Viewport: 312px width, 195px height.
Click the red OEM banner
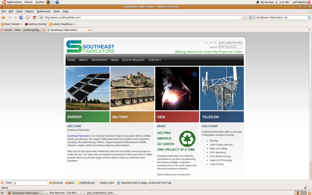pos(177,117)
